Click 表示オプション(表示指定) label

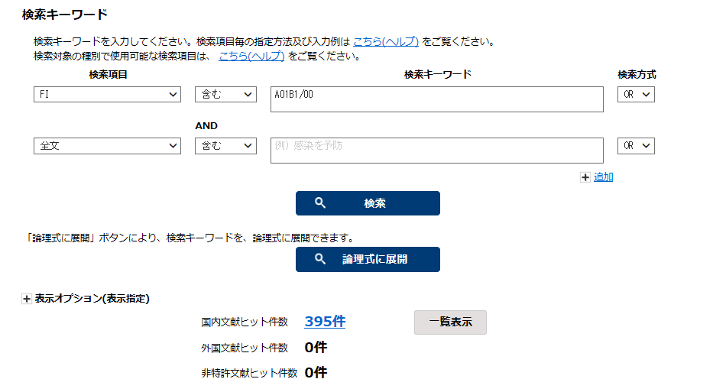point(92,298)
